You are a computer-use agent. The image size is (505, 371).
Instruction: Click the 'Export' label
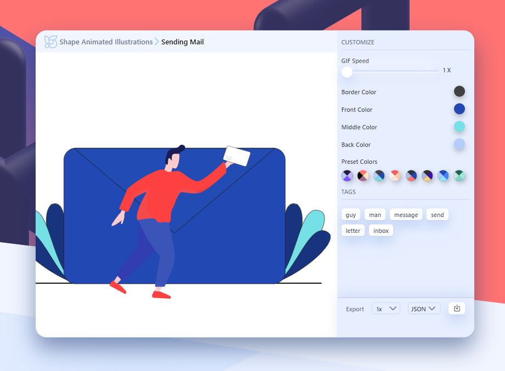(x=355, y=309)
